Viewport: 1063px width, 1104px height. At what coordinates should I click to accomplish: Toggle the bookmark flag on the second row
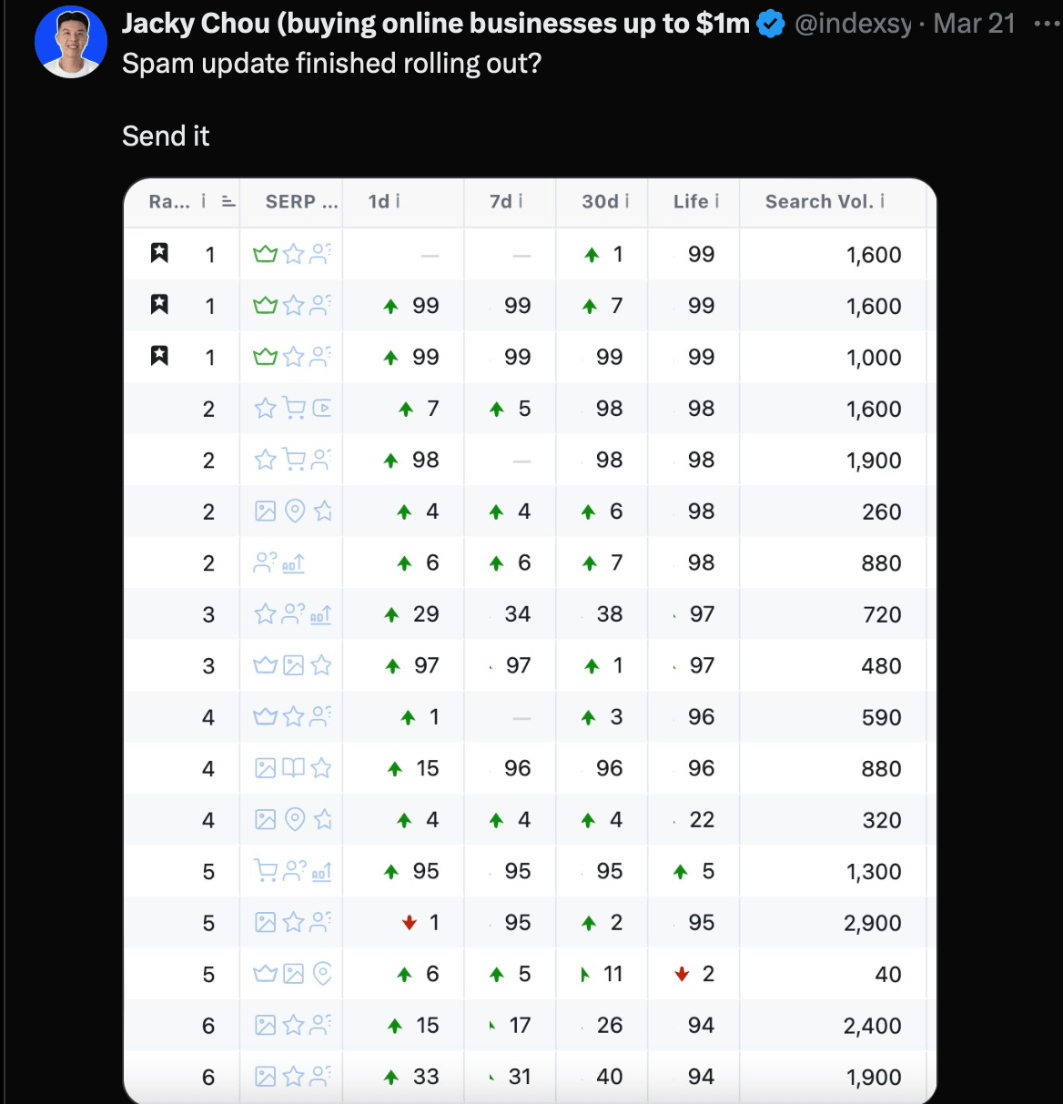coord(159,305)
